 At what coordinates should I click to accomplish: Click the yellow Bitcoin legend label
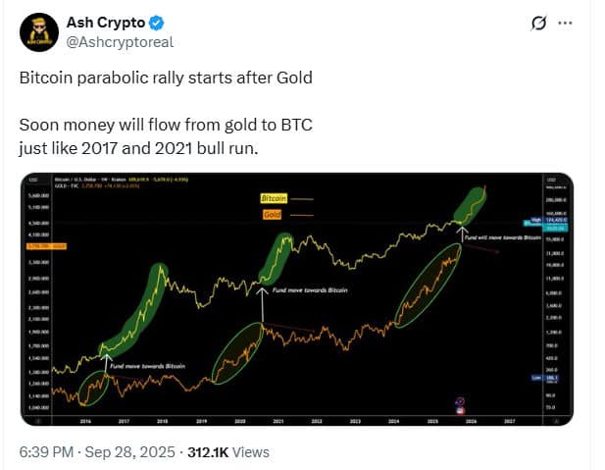coord(273,198)
